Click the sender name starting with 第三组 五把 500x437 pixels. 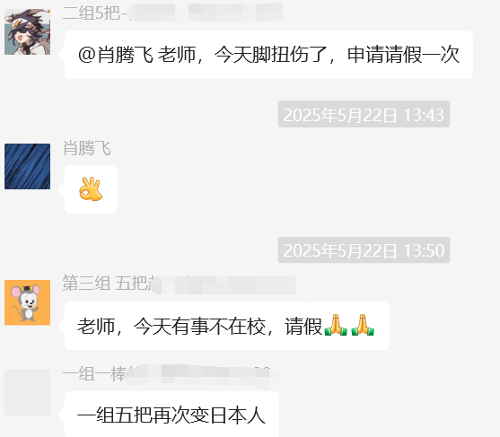pyautogui.click(x=180, y=283)
